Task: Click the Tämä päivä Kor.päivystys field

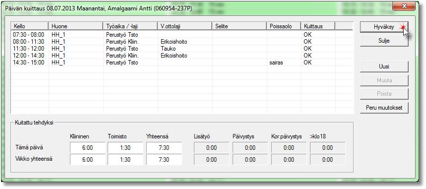Action: pos(289,148)
